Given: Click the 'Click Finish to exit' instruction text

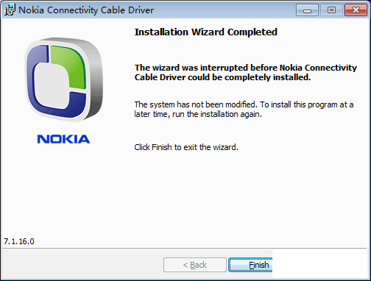Looking at the screenshot, I should pos(186,147).
